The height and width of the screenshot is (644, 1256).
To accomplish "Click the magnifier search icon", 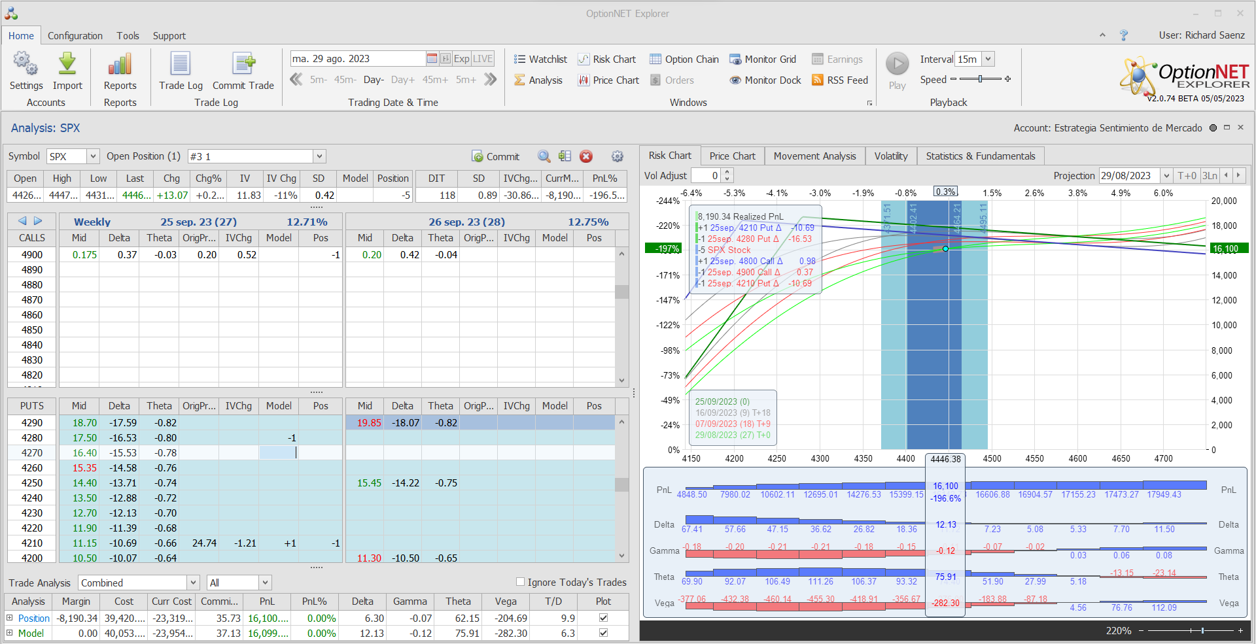I will [x=544, y=156].
